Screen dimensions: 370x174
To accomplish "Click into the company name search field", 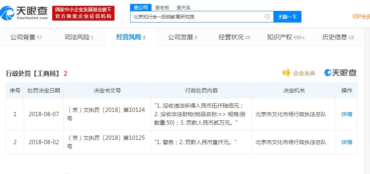I will pyautogui.click(x=197, y=17).
